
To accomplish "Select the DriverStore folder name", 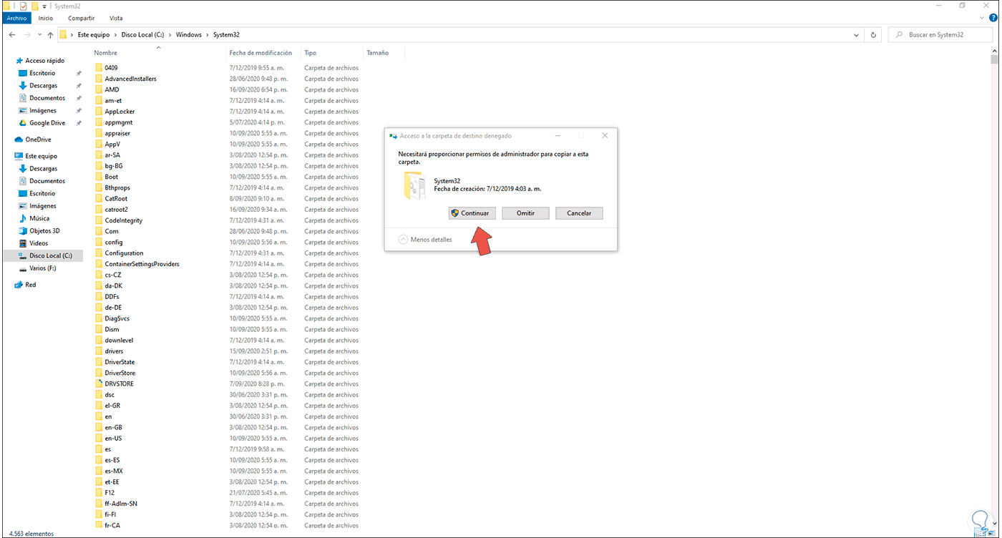I will click(120, 373).
